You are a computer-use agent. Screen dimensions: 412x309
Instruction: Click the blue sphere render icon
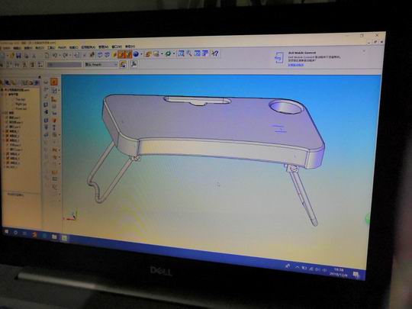click(136, 54)
